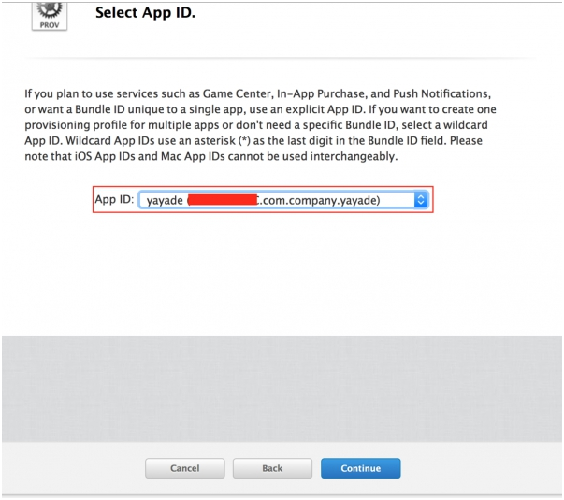
Task: Click the word "wildcard" in the instructions
Action: point(470,124)
